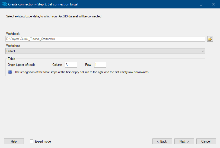Screen dimensions: 220x148
Task: Maximize the Create connection dialog
Action: coord(201,4)
